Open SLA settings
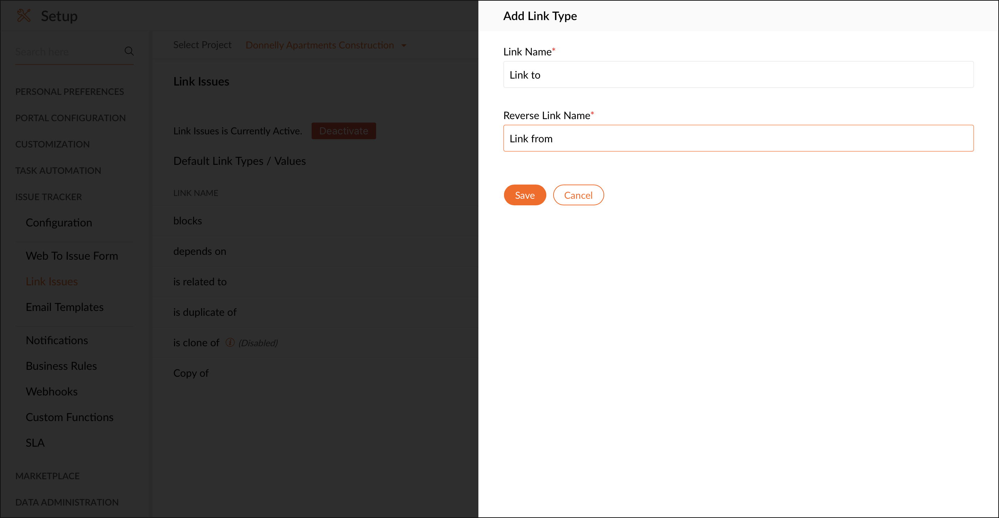This screenshot has height=518, width=999. (x=35, y=443)
